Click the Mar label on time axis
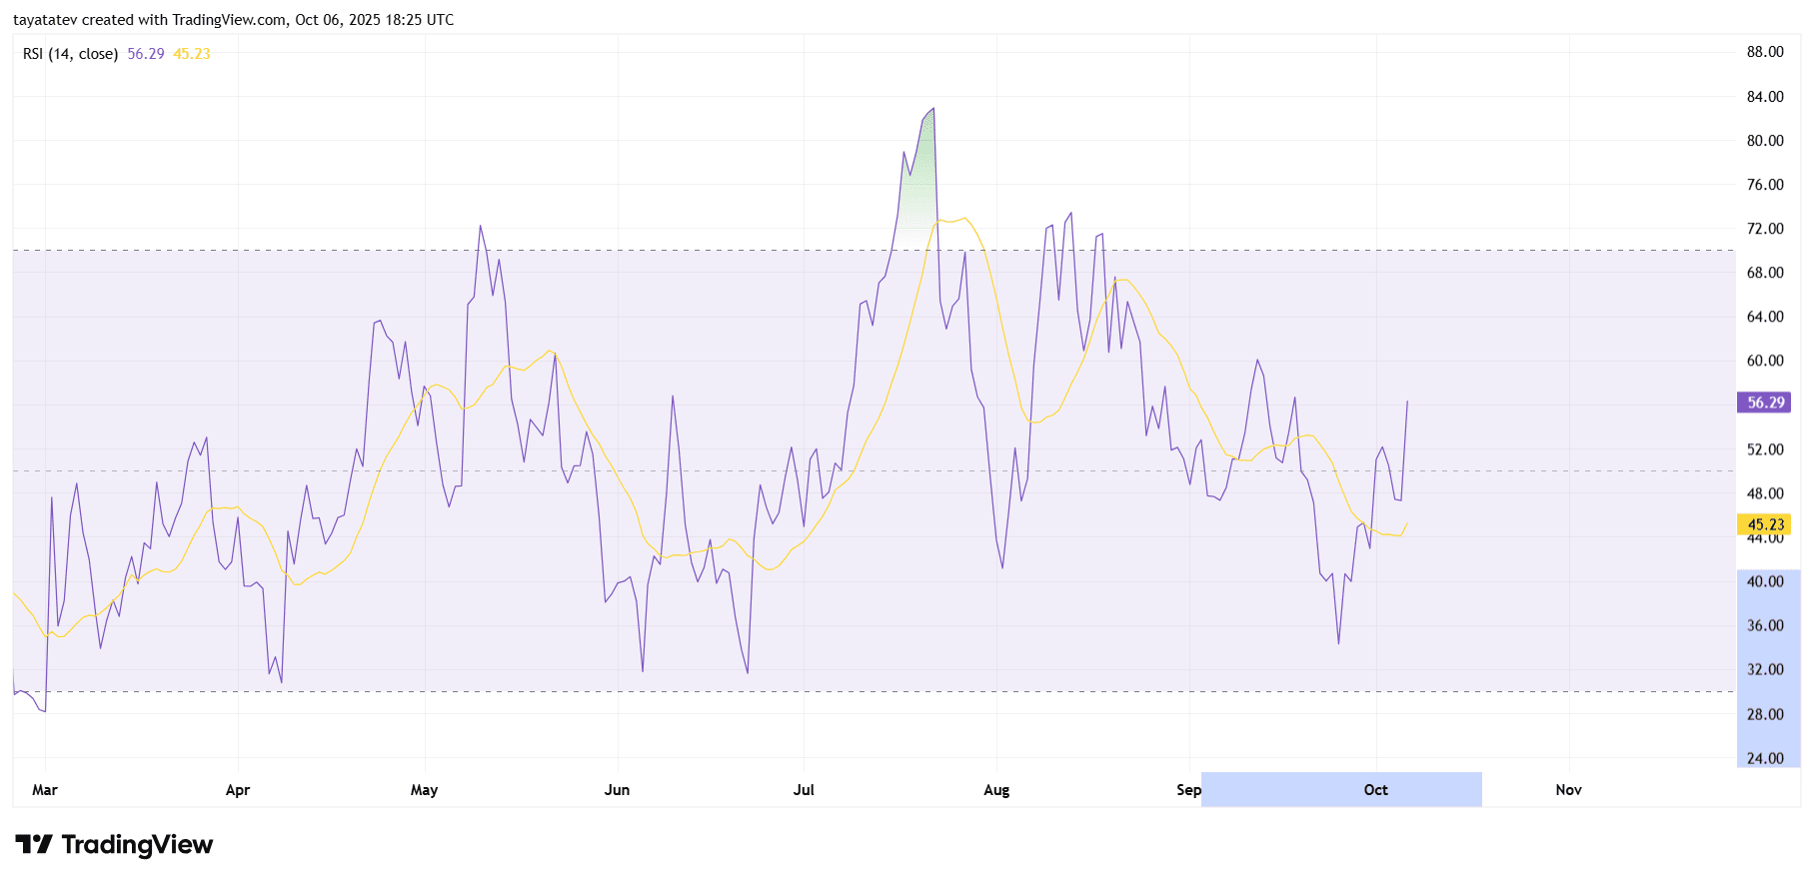The width and height of the screenshot is (1814, 882). tap(45, 790)
